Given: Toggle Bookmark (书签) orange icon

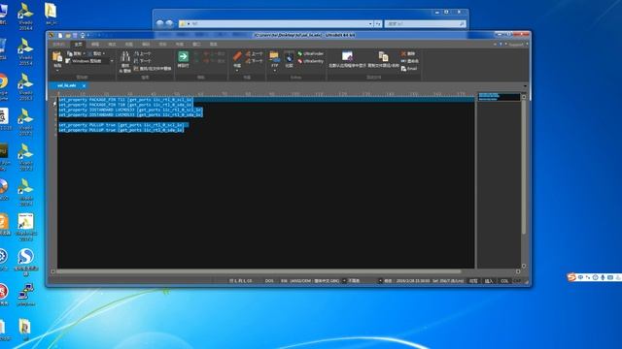Looking at the screenshot, I should point(237,56).
